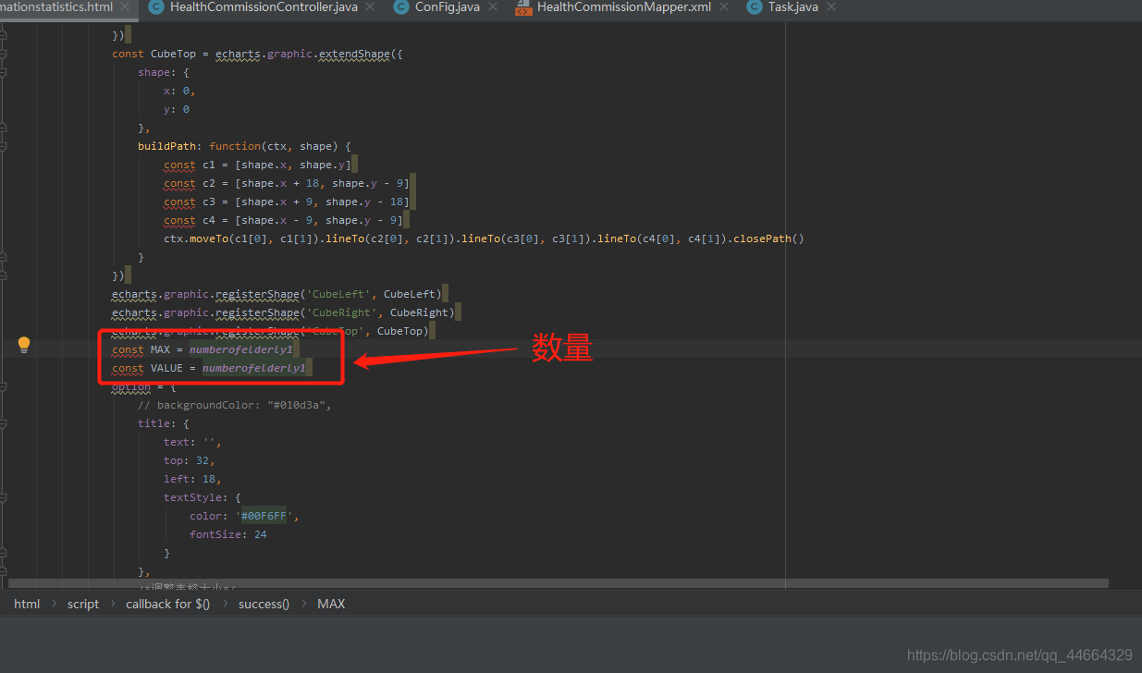Close the HealthCommissionMapper.xml tab
1142x673 pixels.
tap(723, 7)
